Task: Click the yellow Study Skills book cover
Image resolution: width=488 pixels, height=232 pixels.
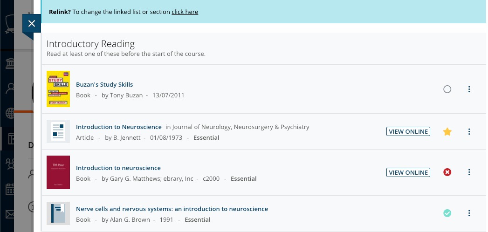Action: [x=58, y=89]
